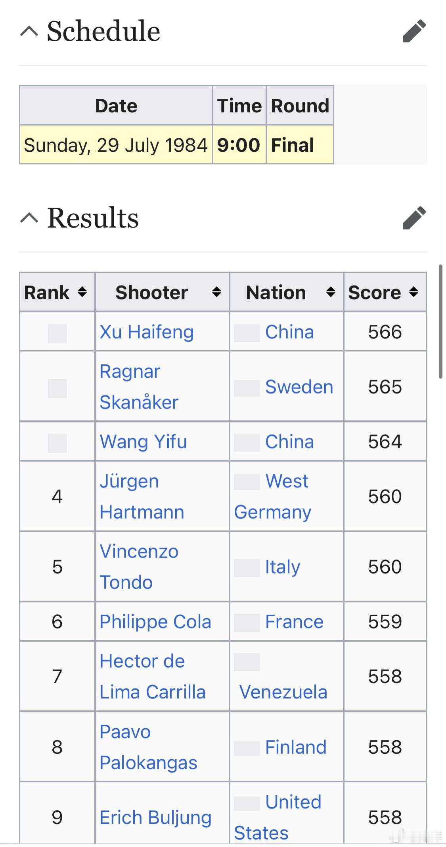Sort table by Rank column arrows

pyautogui.click(x=82, y=292)
